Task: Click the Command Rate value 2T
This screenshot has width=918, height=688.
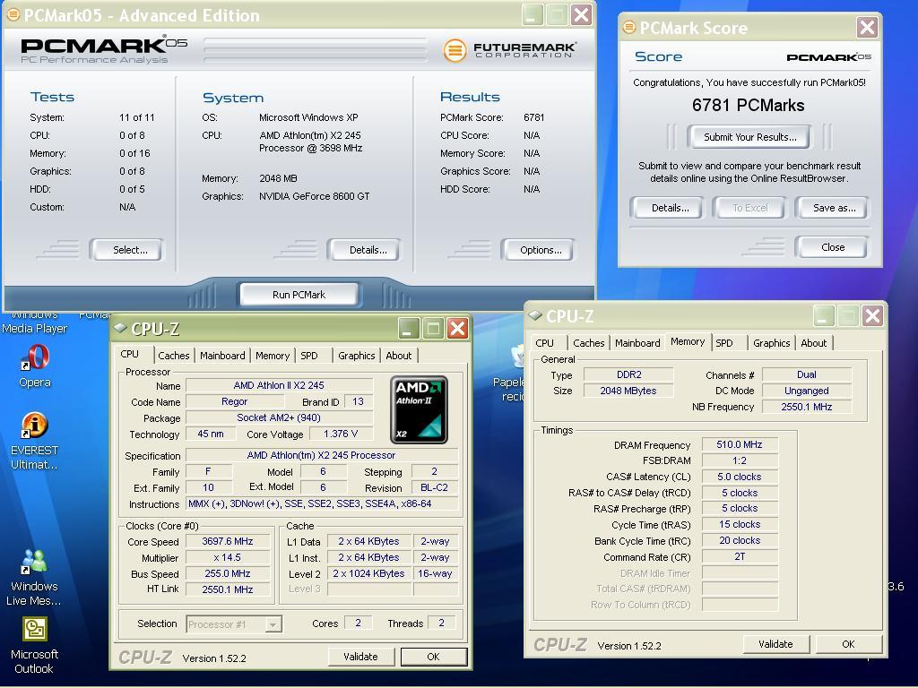Action: click(x=740, y=556)
